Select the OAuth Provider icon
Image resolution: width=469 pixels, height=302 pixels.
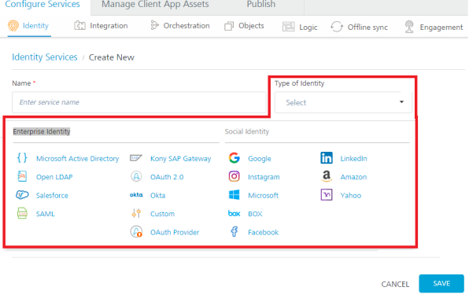[136, 232]
